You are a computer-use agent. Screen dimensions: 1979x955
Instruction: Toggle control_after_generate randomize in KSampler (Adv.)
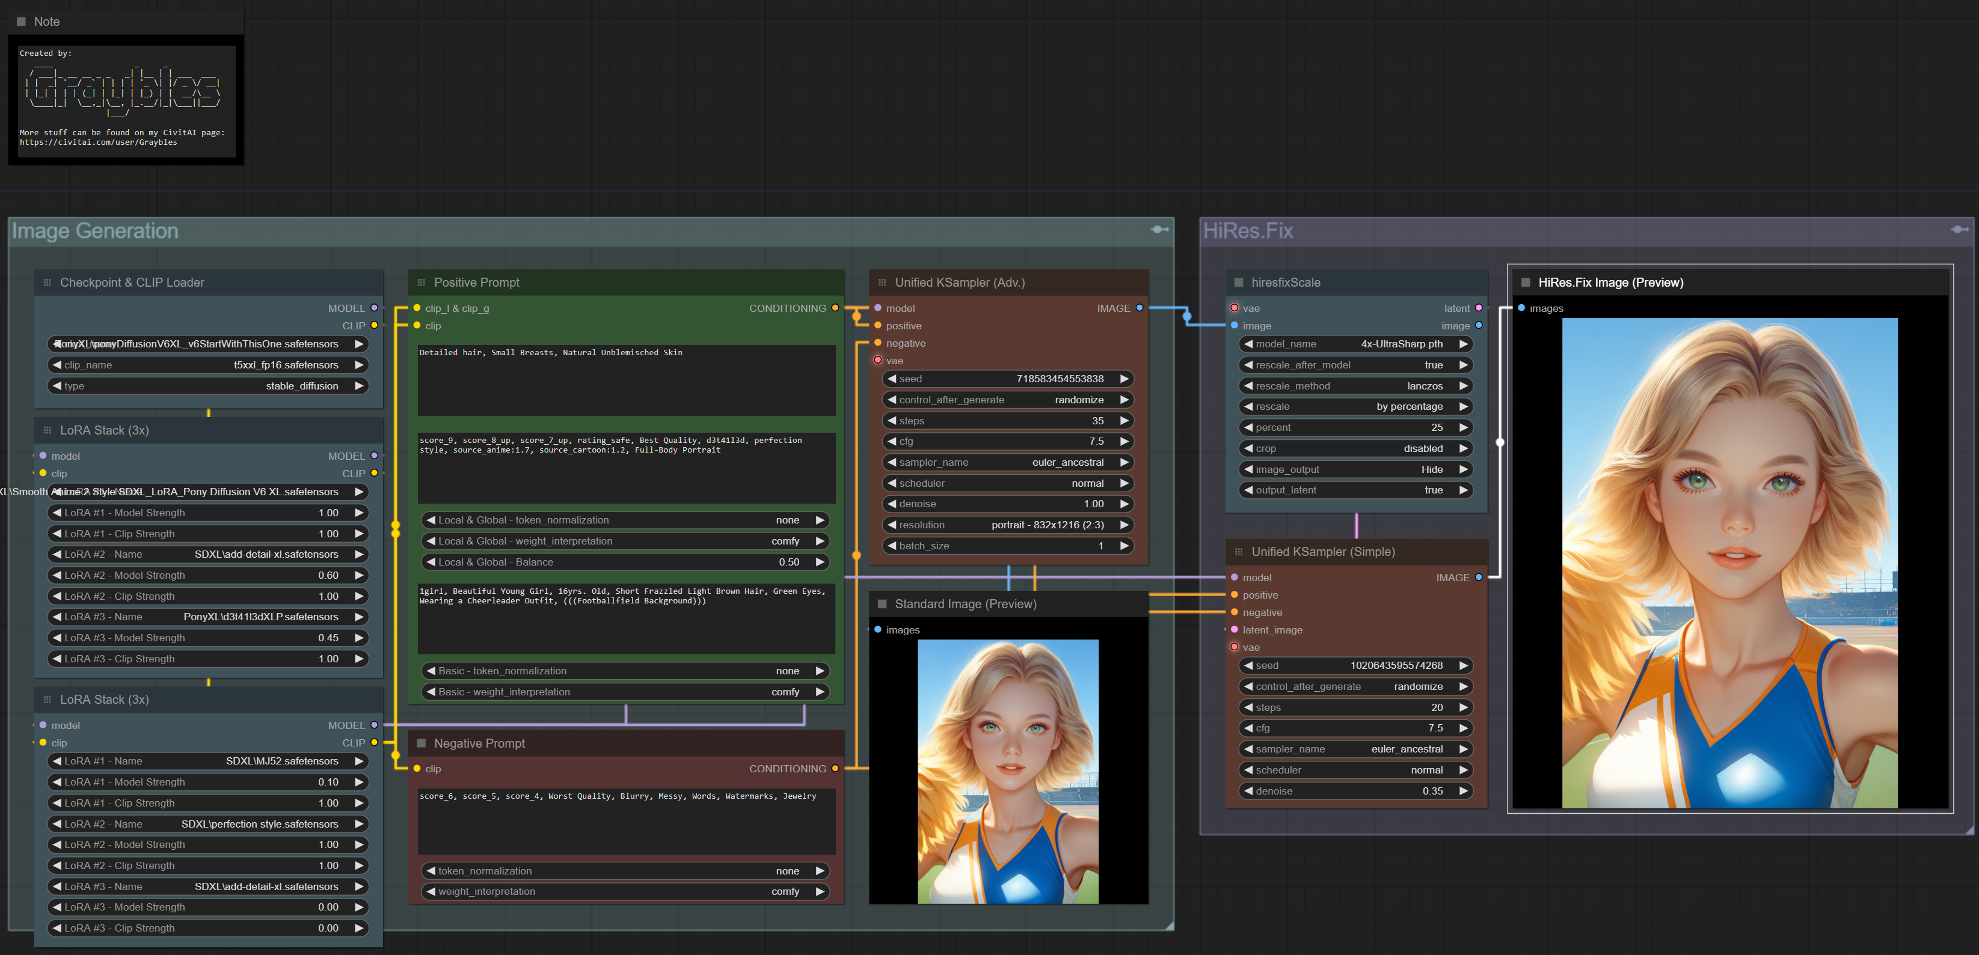tap(1008, 400)
